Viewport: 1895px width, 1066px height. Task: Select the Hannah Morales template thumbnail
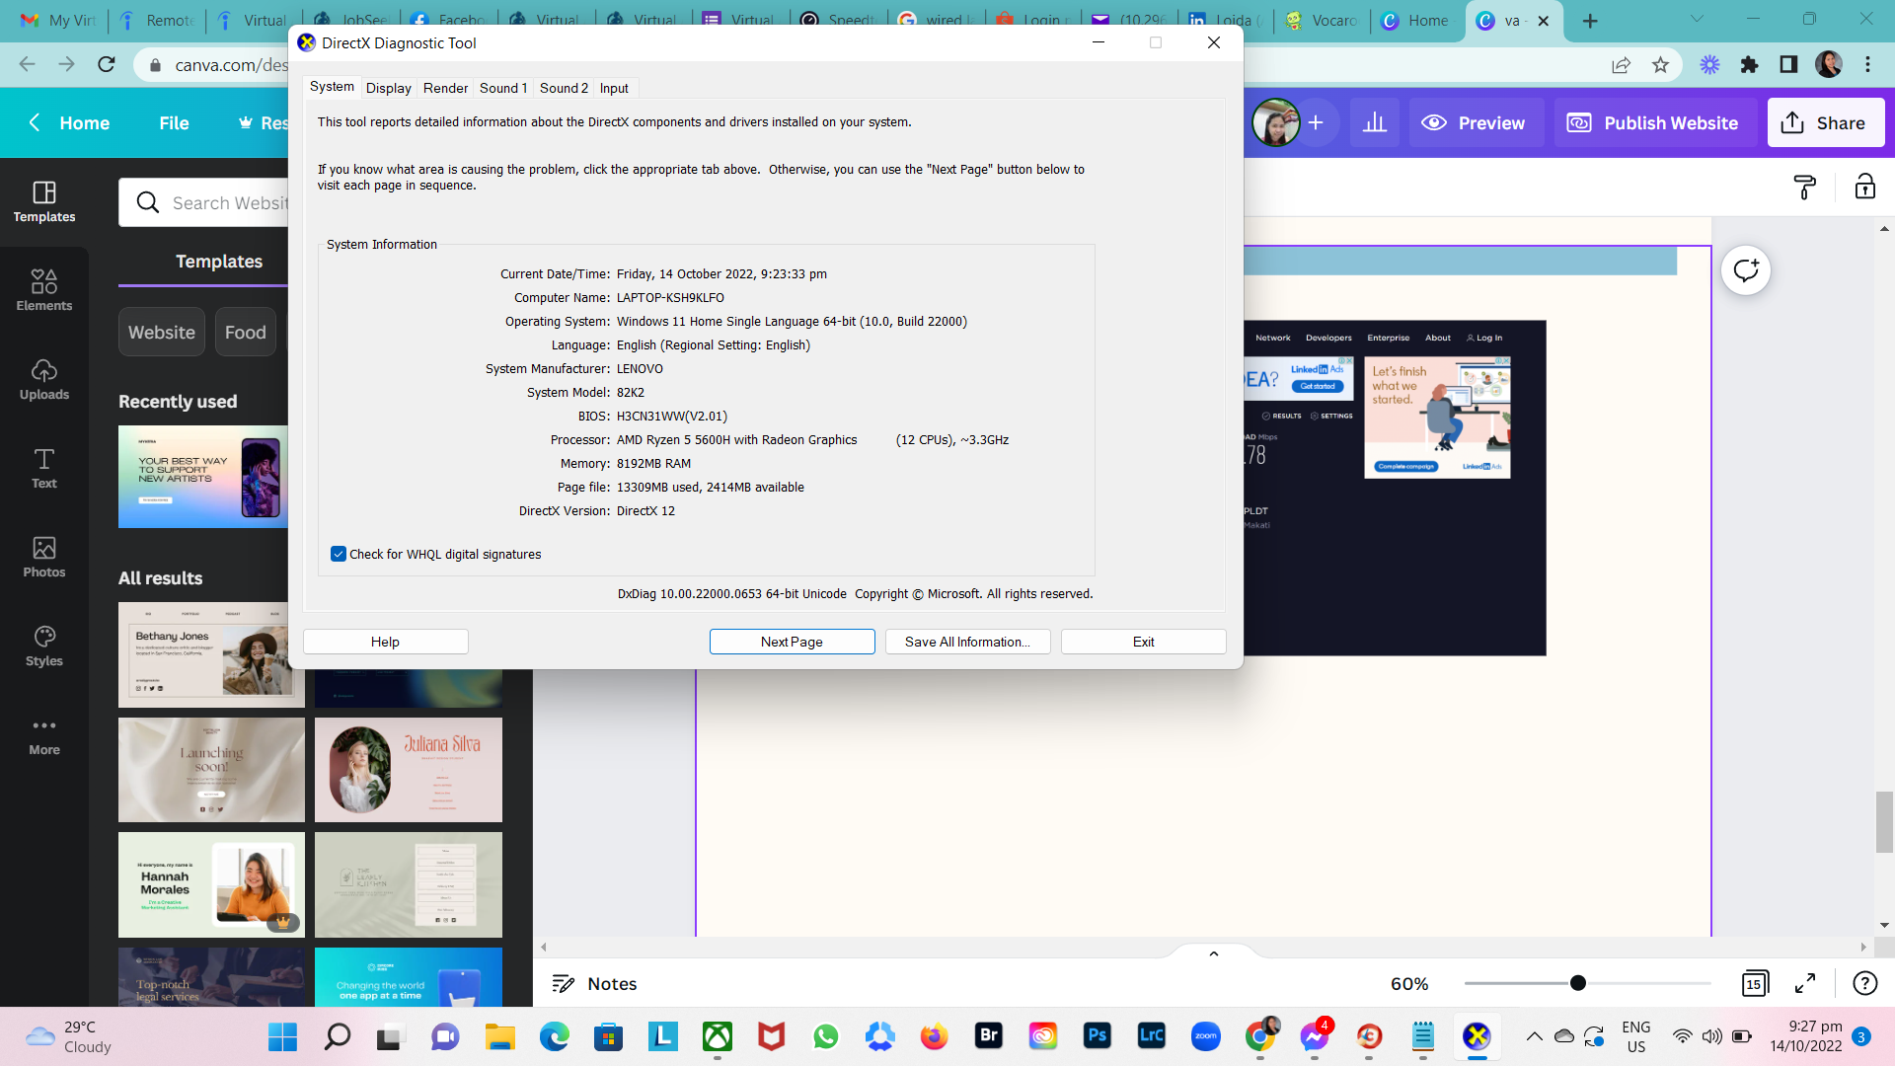click(x=211, y=884)
